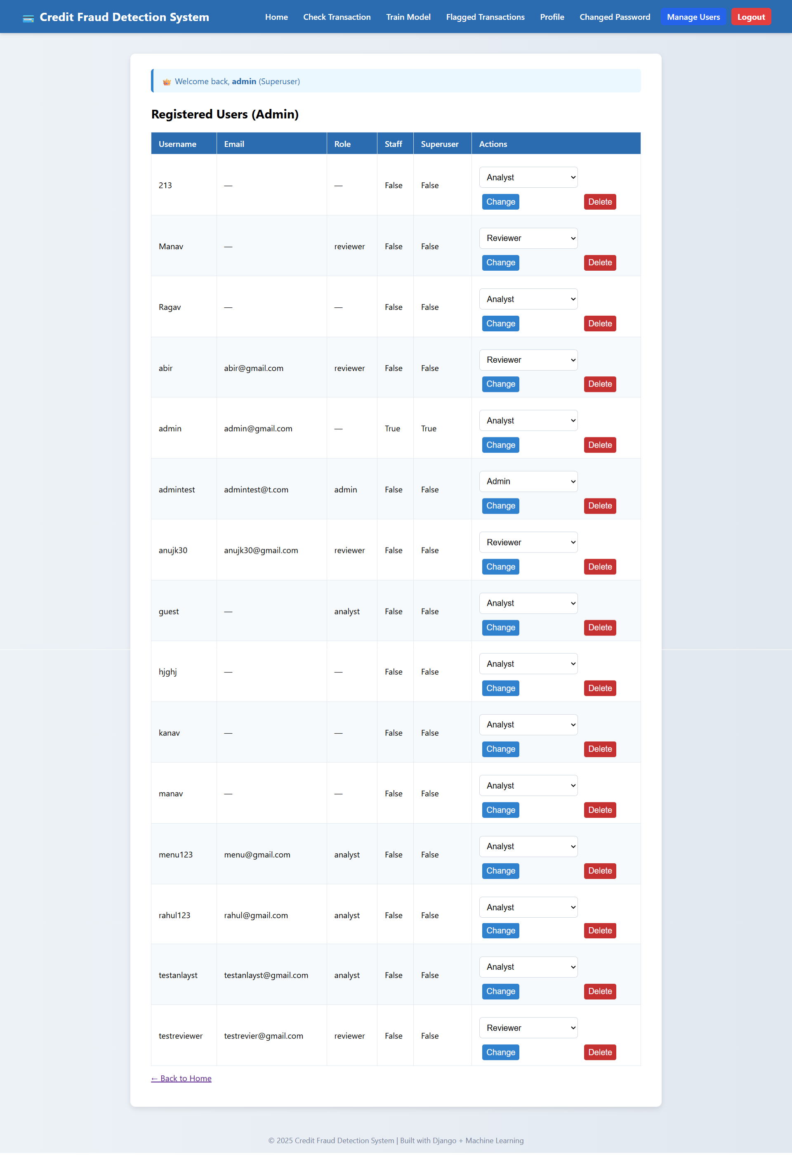
Task: Open Admin dropdown for admintest
Action: (528, 481)
